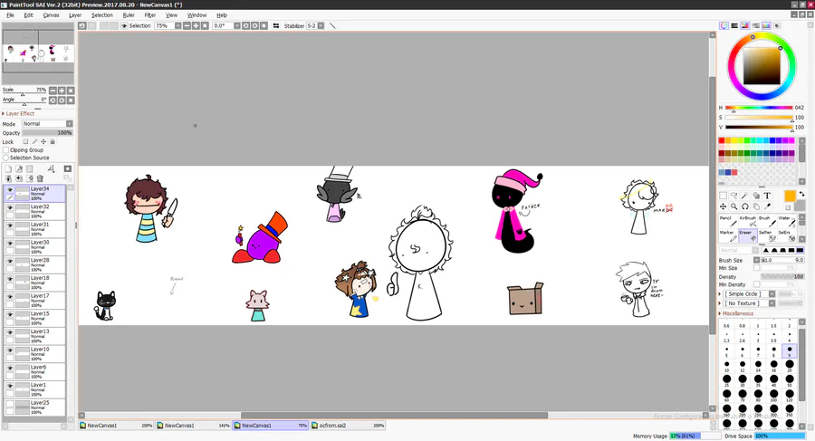The image size is (815, 441).
Task: Show Layer25 by its visibility box
Action: (10, 404)
